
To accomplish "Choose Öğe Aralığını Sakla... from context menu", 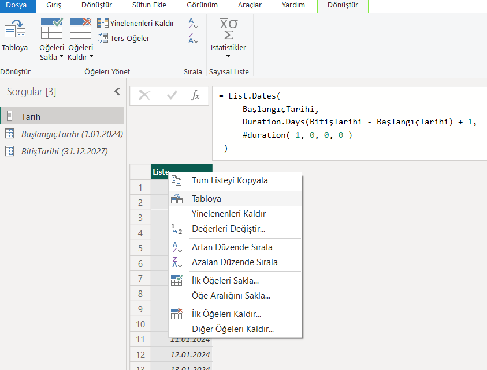I will coord(235,296).
